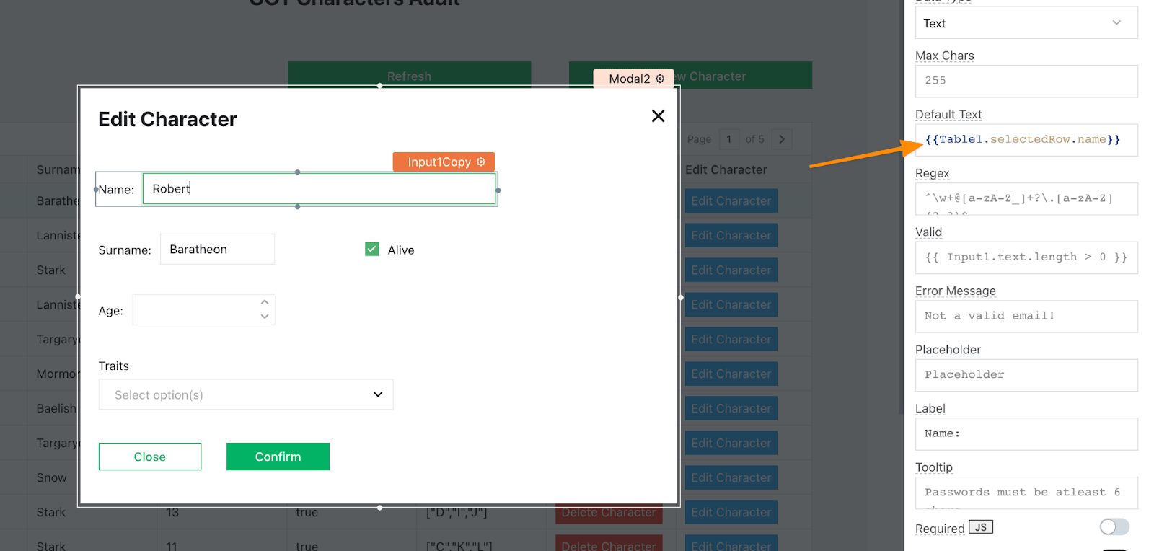Click the Input1Copy widget gear icon

[481, 162]
